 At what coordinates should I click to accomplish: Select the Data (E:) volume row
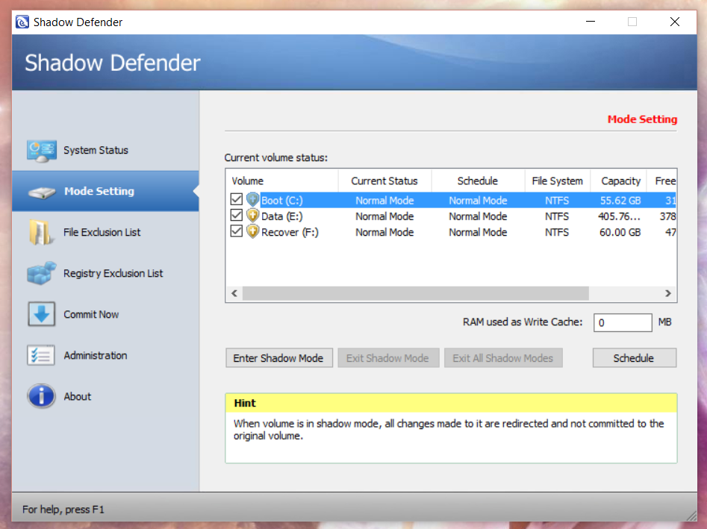(452, 216)
